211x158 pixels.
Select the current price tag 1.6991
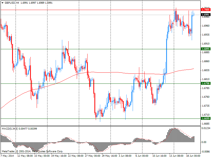click(x=206, y=15)
